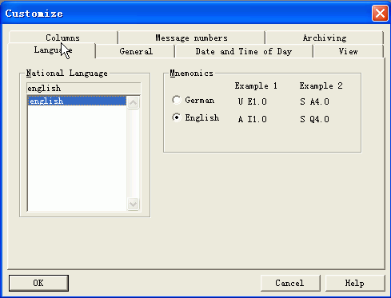Click the A I1.0 example text
This screenshot has width=391, height=298.
252,119
